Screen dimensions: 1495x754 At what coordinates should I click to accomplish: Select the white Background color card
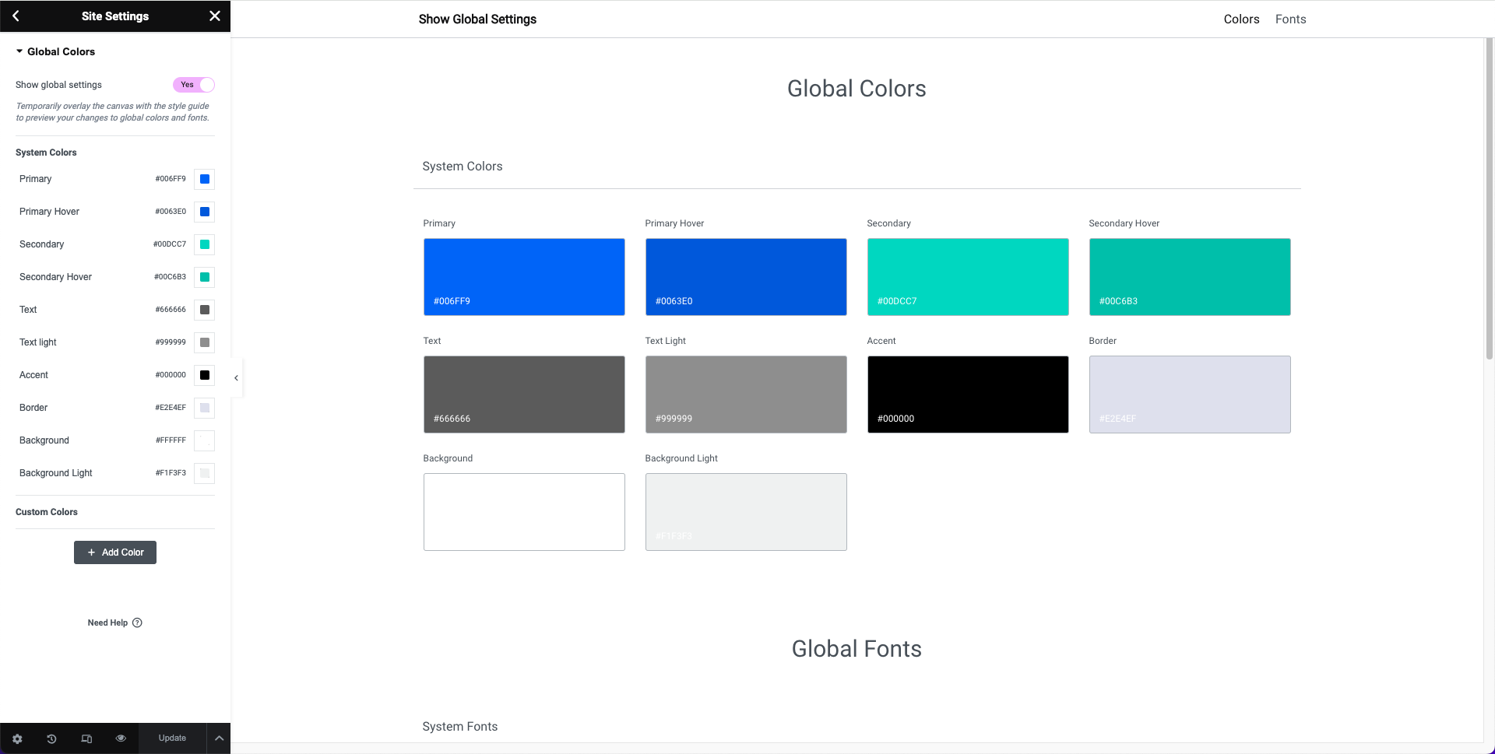coord(524,512)
